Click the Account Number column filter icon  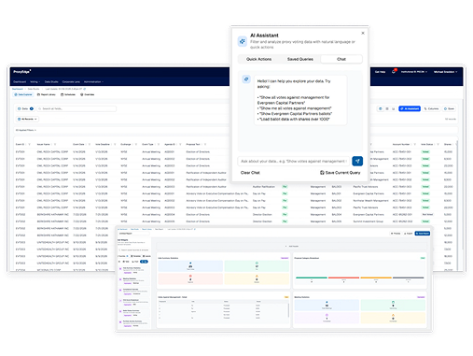click(414, 144)
